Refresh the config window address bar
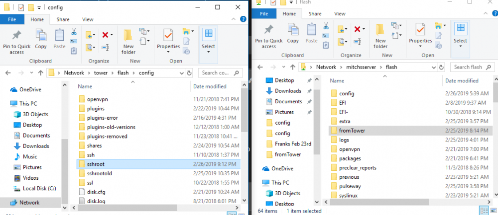Screen dimensions: 498x215 tap(189, 73)
